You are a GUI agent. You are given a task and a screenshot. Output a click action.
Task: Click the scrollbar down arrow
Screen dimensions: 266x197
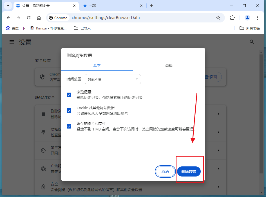(261, 192)
